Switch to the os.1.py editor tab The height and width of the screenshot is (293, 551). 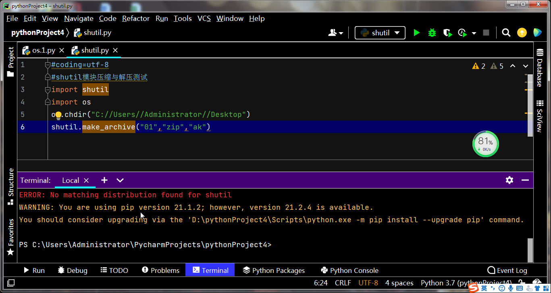pyautogui.click(x=44, y=50)
